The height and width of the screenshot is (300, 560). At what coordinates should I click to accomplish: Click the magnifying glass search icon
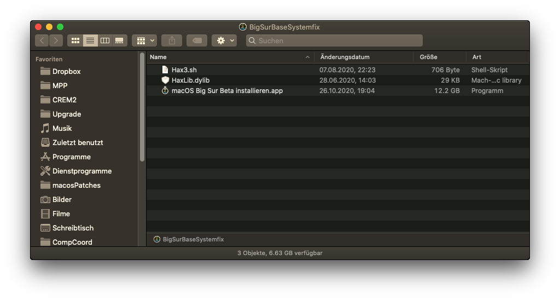[252, 41]
